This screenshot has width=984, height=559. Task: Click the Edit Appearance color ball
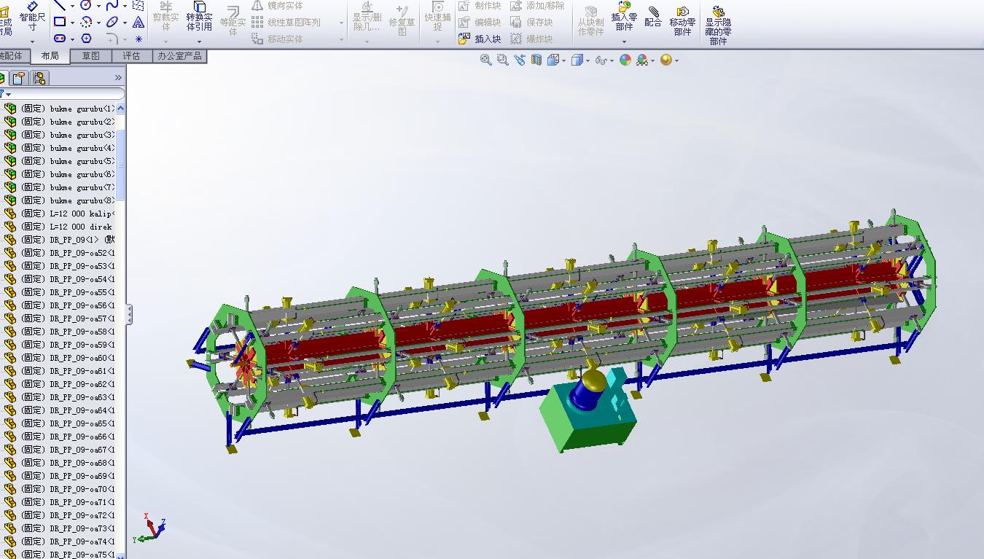pos(625,60)
